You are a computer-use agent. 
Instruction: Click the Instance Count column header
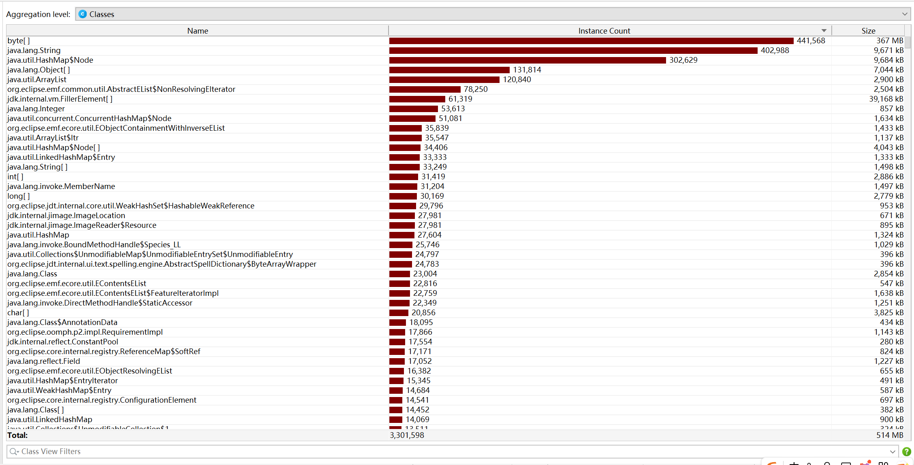(604, 31)
